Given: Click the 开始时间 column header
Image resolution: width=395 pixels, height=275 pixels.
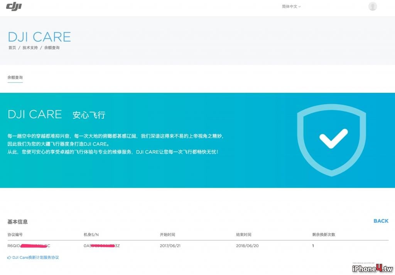Looking at the screenshot, I should pos(167,235).
